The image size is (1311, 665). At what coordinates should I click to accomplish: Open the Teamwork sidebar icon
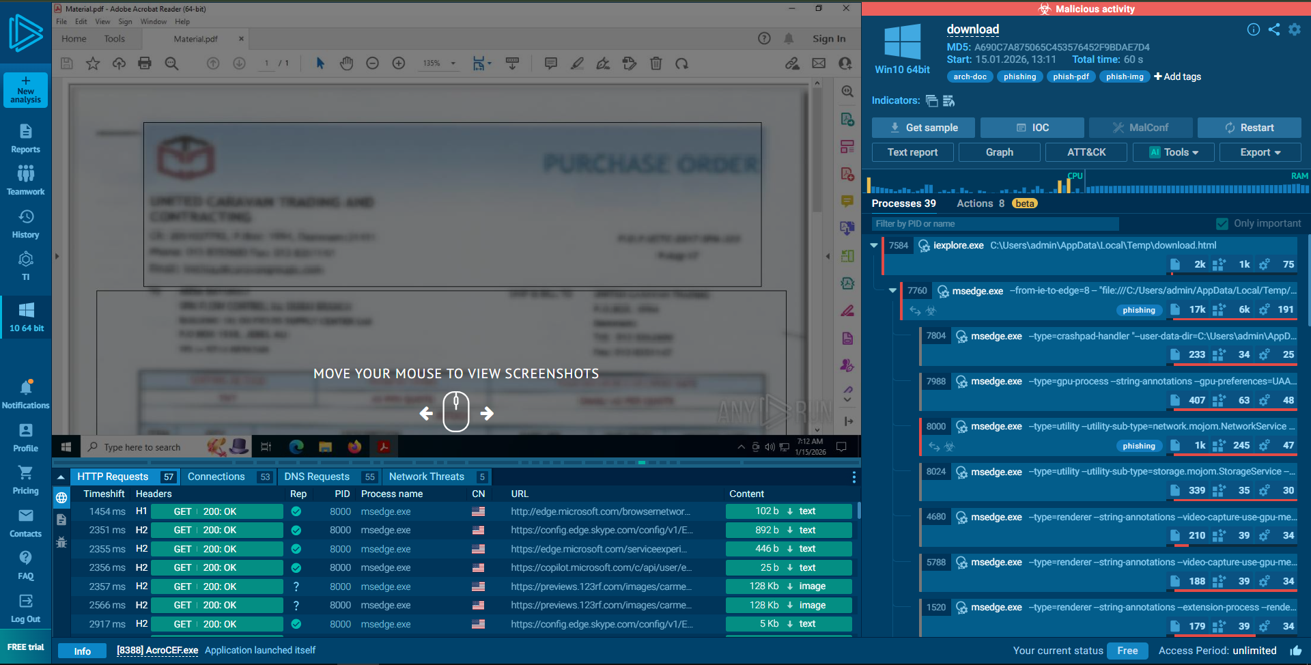coord(25,180)
